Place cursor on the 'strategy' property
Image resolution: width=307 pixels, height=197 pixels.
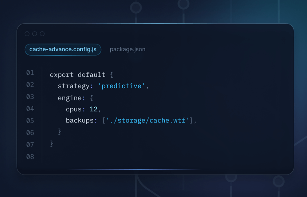pyautogui.click(x=74, y=86)
